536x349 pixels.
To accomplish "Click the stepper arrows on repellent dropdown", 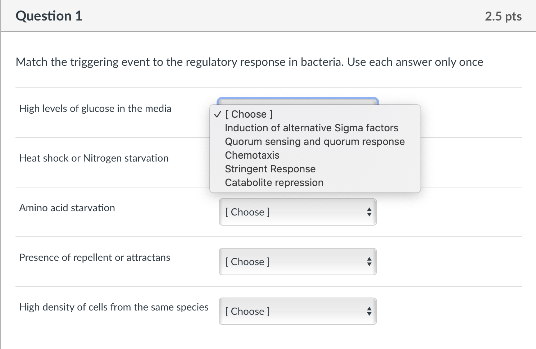I will 369,262.
